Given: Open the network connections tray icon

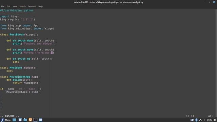Looking at the screenshot, I should [x=200, y=120].
